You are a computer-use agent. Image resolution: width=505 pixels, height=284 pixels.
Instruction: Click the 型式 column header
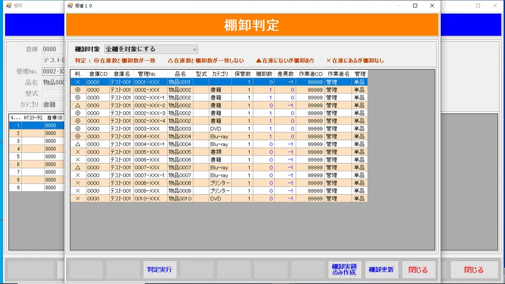201,74
